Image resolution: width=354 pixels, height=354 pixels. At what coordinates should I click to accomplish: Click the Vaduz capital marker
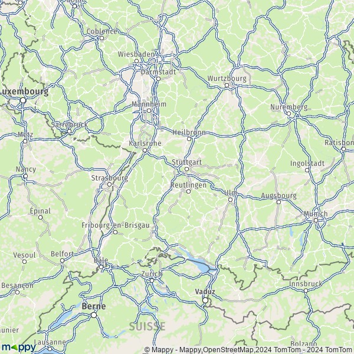coord(205,300)
